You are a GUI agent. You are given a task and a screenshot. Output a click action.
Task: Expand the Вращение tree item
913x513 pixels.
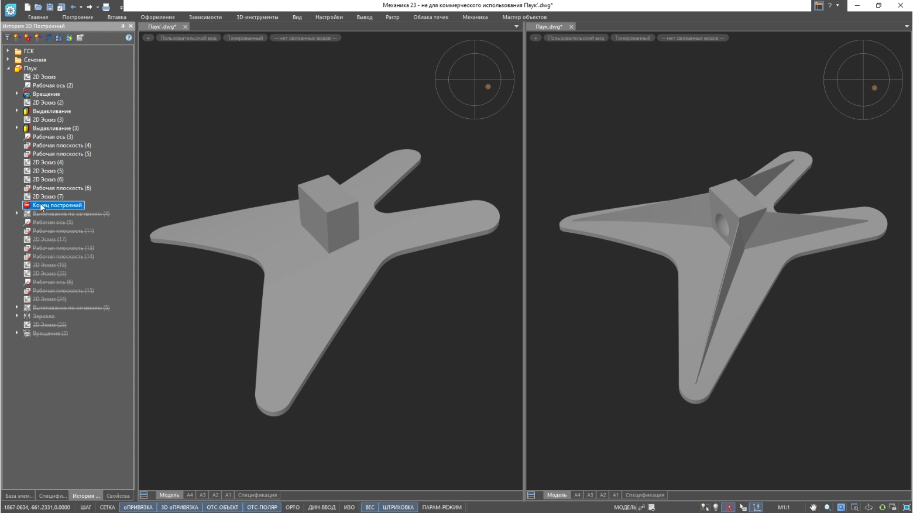coord(17,94)
